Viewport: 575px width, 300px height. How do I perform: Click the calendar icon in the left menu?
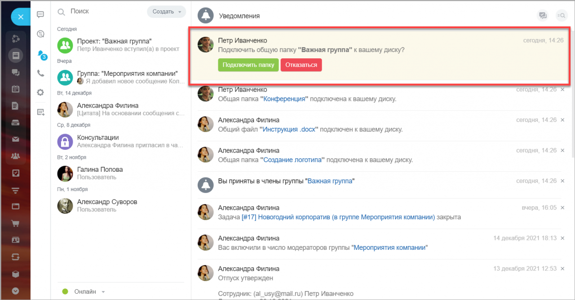16,89
